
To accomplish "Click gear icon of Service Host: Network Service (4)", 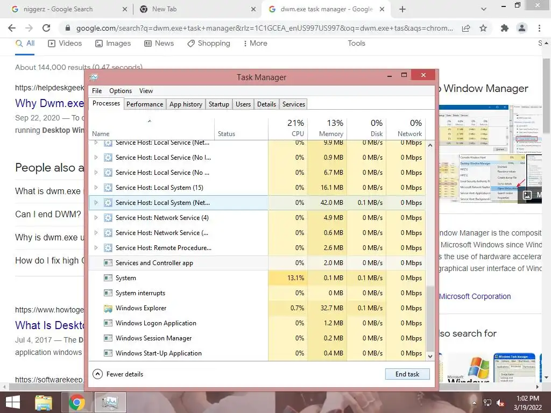I will pyautogui.click(x=108, y=218).
